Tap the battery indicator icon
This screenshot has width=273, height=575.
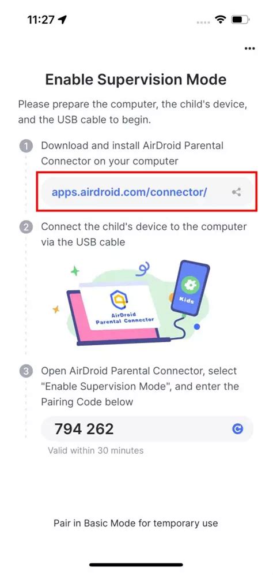coord(240,20)
